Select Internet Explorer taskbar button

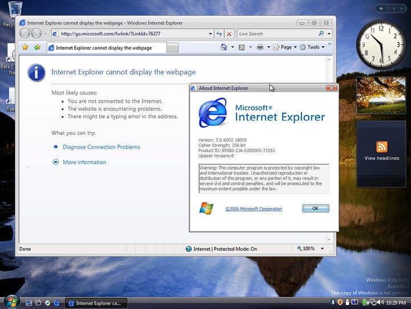pos(96,303)
